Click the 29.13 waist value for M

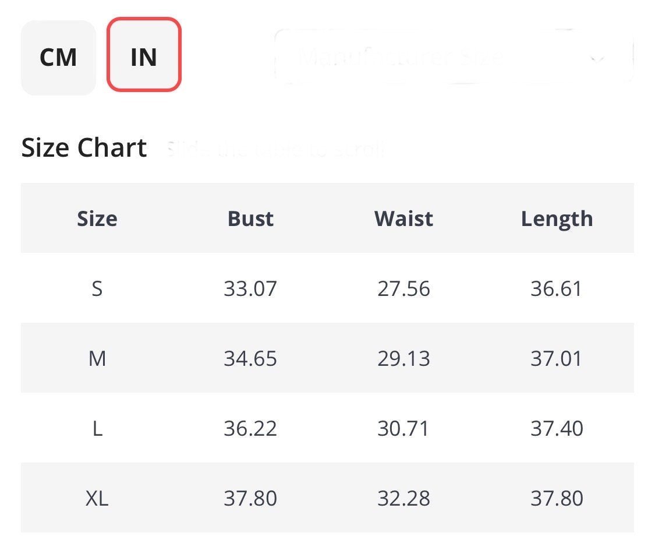click(403, 358)
